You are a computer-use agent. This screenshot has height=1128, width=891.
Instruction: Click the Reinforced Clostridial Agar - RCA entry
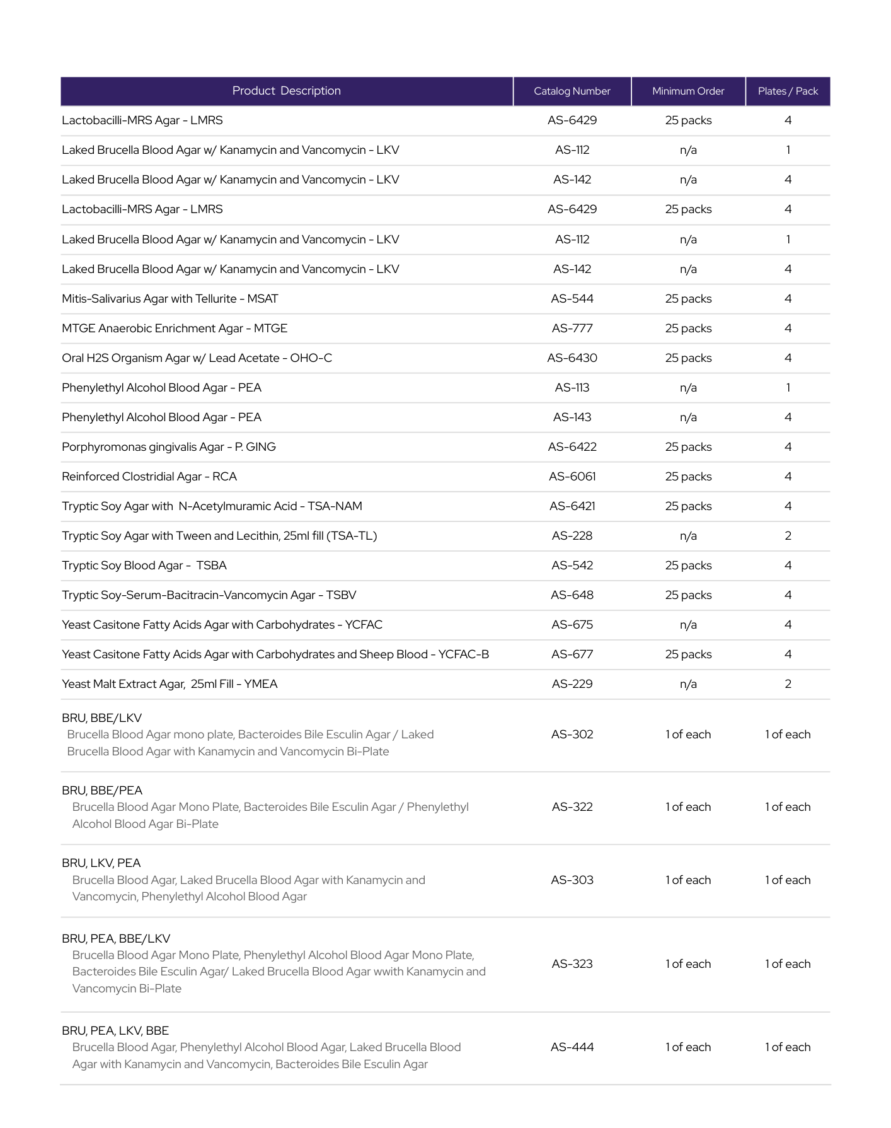149,477
